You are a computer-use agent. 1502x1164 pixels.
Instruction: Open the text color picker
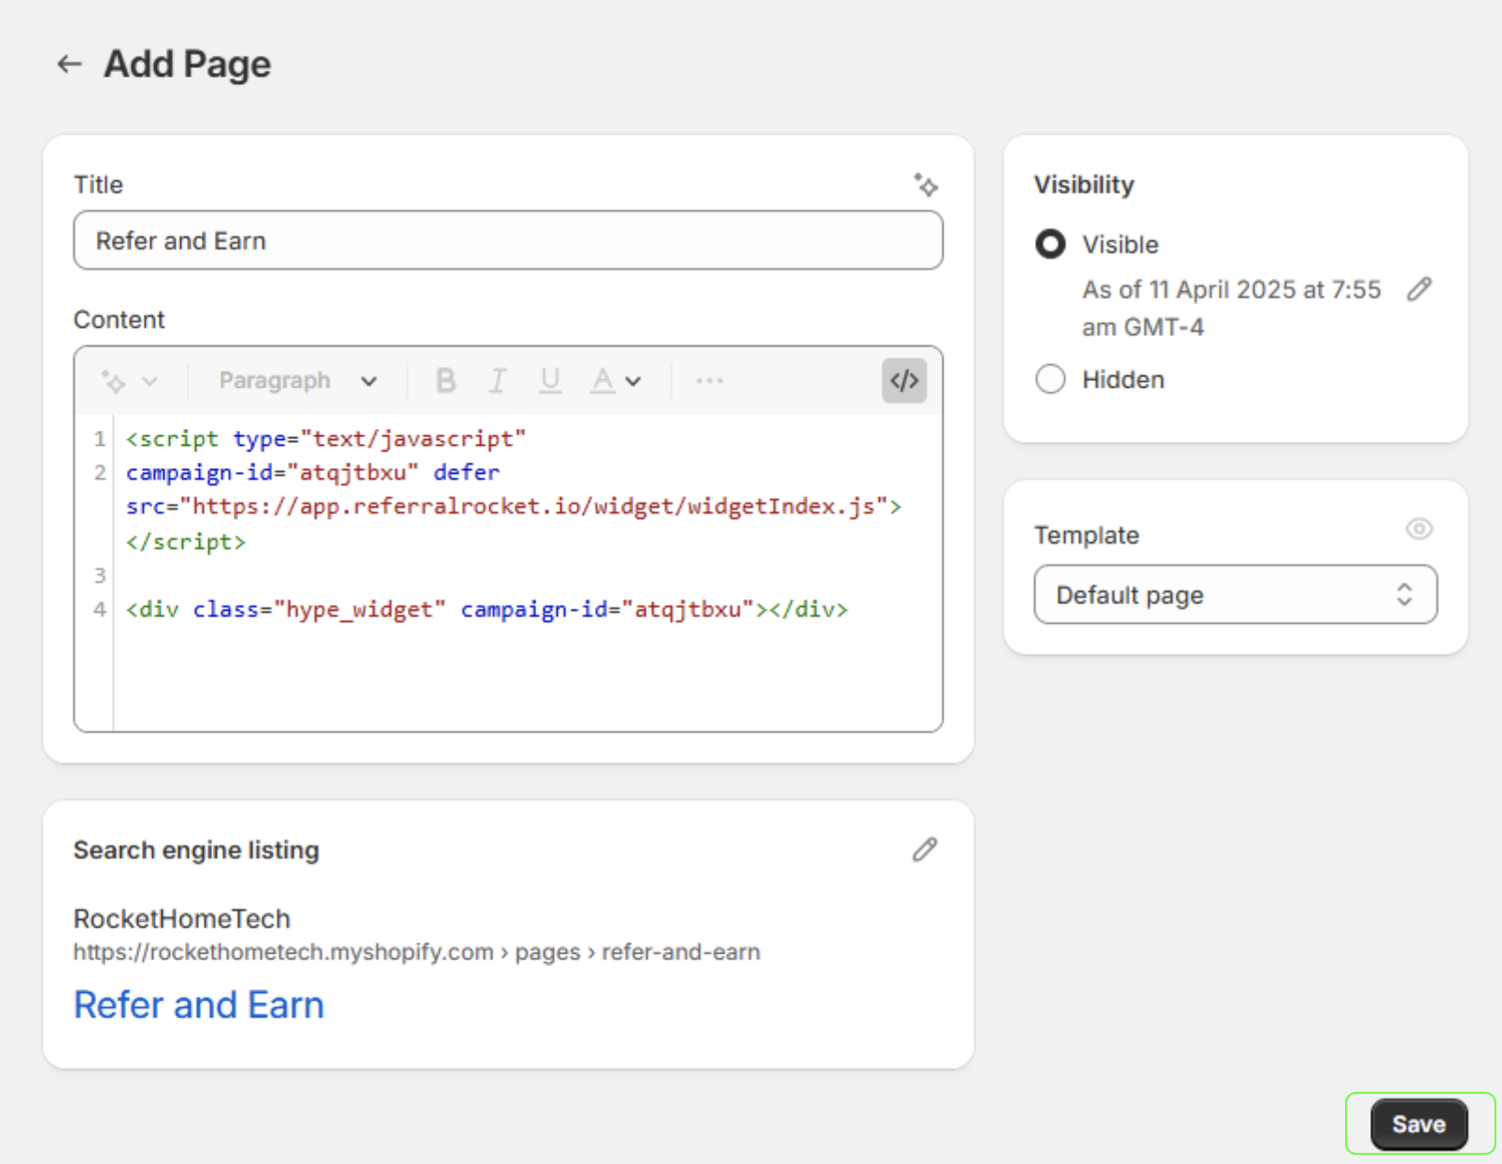pos(602,381)
